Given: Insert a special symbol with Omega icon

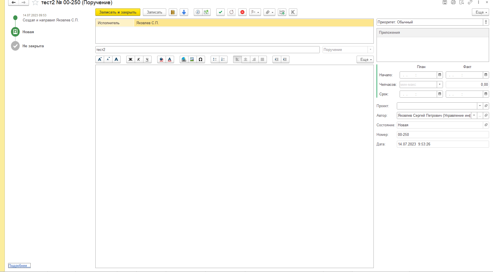Looking at the screenshot, I should [201, 59].
